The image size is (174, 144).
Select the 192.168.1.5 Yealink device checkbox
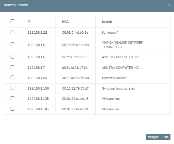pyautogui.click(x=12, y=44)
